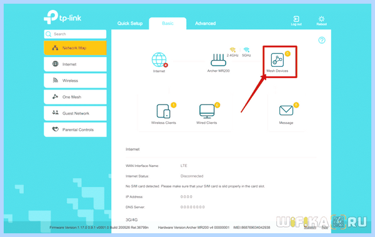Click the magnifier icon in Search box
375x237 pixels.
click(49, 34)
